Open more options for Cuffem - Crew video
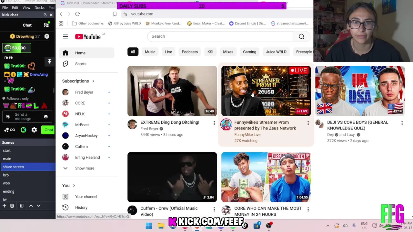 point(214,209)
